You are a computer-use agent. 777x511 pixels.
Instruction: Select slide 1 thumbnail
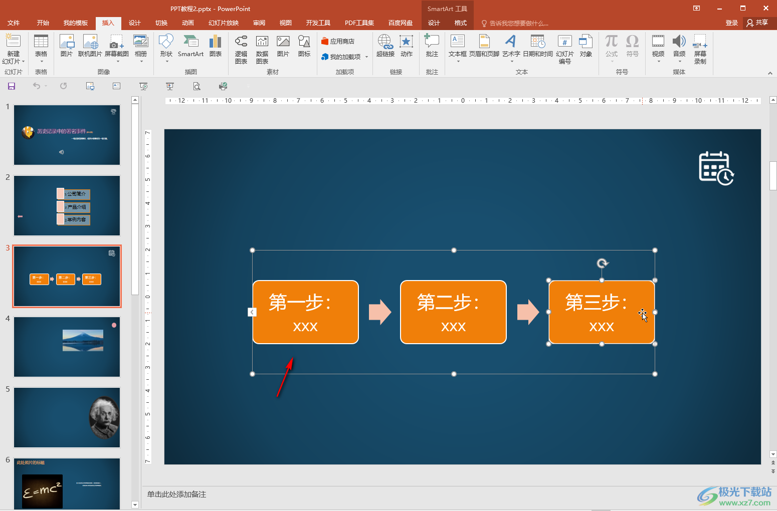coord(67,135)
